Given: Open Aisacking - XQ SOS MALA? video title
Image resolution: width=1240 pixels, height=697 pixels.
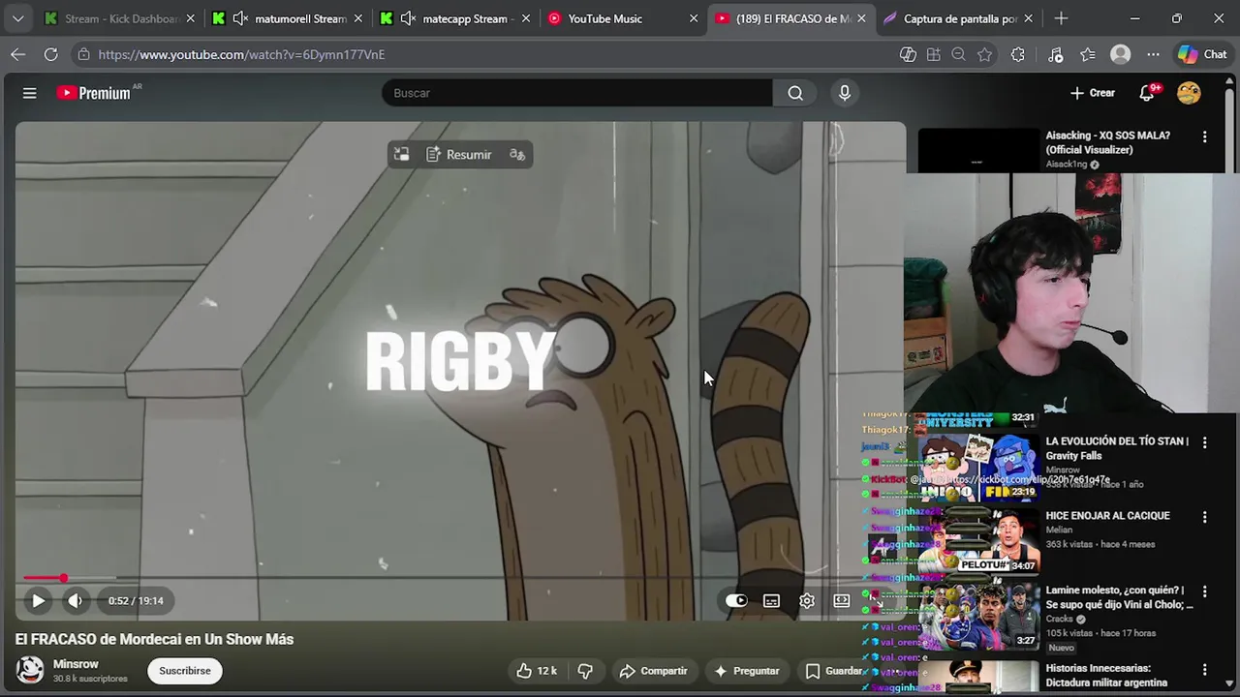Looking at the screenshot, I should (x=1108, y=142).
